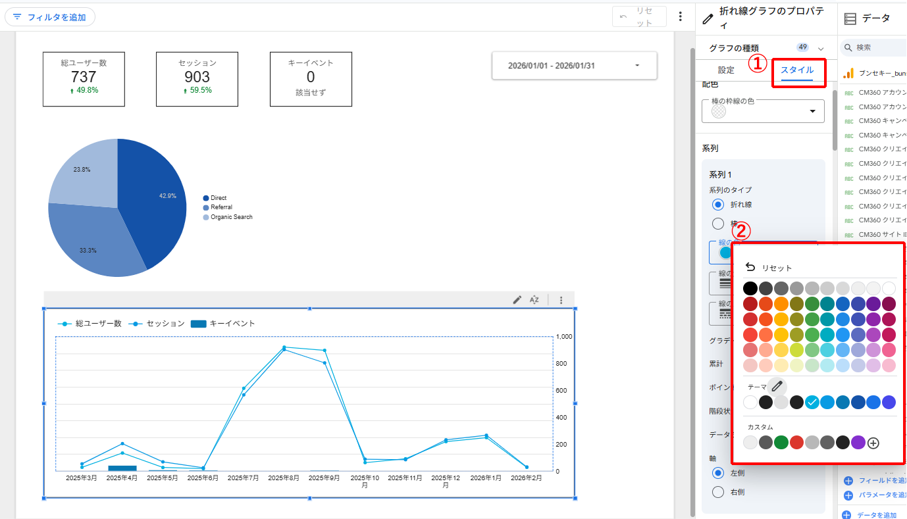Switch to the スタイル tab
This screenshot has height=519, width=907.
797,70
